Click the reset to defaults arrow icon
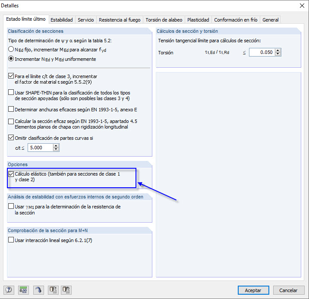Image resolution: width=309 pixels, height=299 pixels. click(38, 290)
